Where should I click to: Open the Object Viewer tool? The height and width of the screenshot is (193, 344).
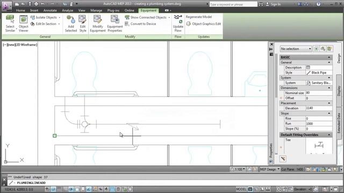[x=23, y=24]
